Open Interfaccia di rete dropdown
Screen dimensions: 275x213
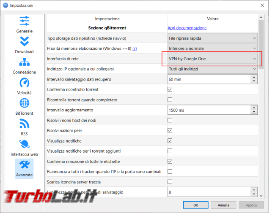(212, 59)
